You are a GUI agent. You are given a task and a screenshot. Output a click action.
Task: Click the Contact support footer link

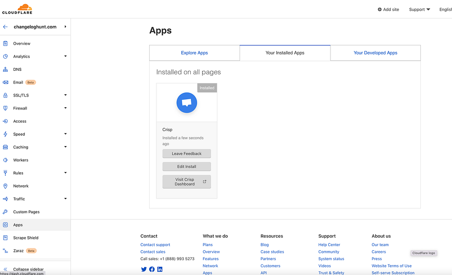point(155,245)
